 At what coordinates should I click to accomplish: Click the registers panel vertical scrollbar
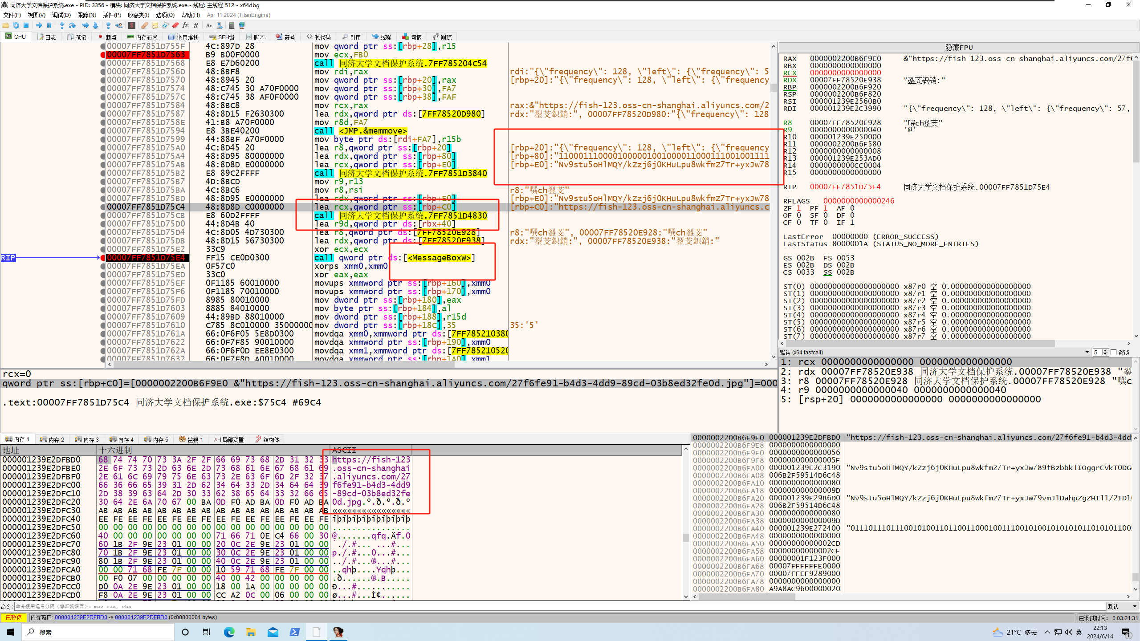pos(1136,196)
